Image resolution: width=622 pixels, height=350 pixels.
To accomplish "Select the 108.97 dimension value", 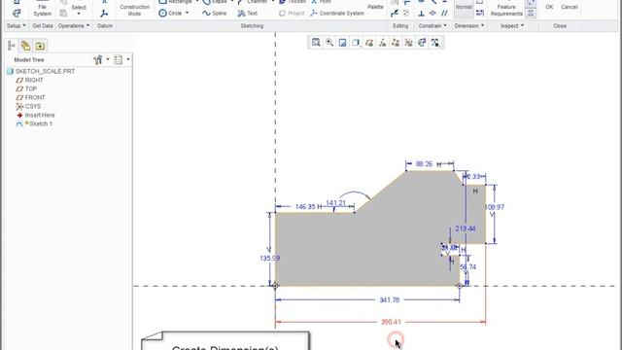I will click(495, 207).
